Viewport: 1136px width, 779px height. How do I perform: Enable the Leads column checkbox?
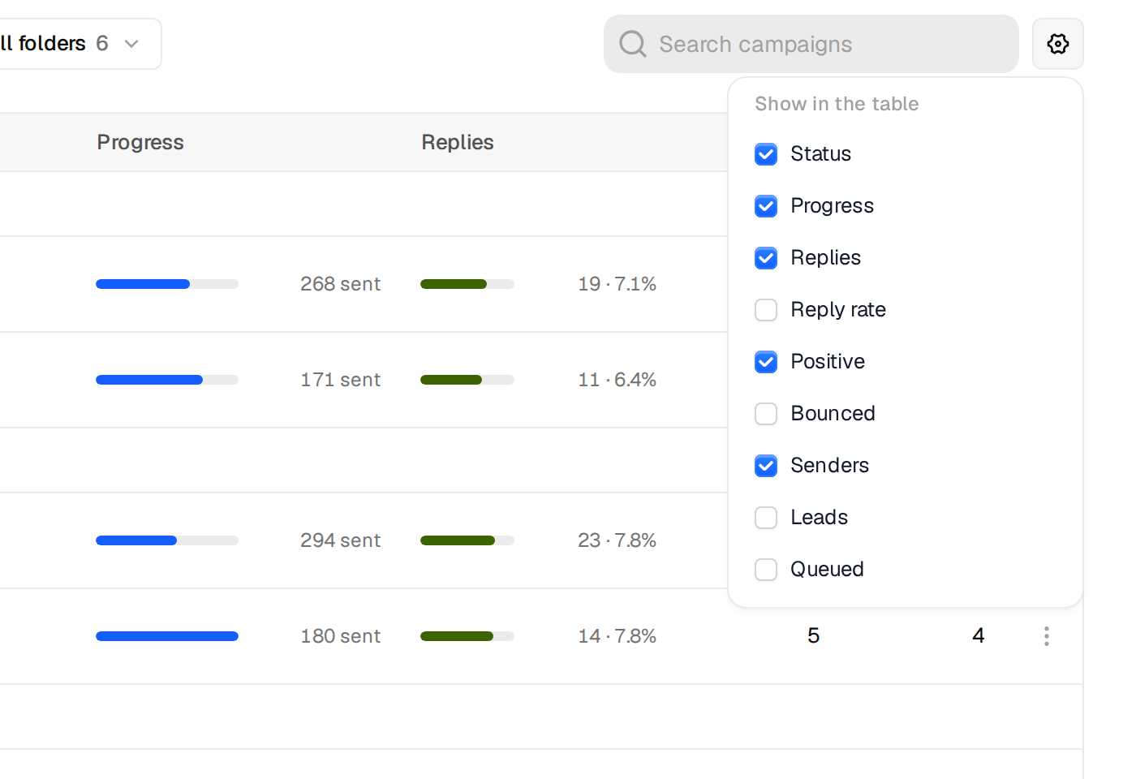click(x=766, y=518)
